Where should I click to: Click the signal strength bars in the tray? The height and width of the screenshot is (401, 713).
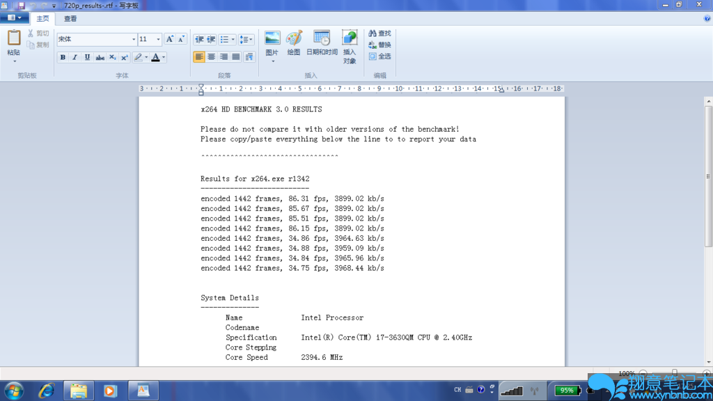click(x=512, y=390)
